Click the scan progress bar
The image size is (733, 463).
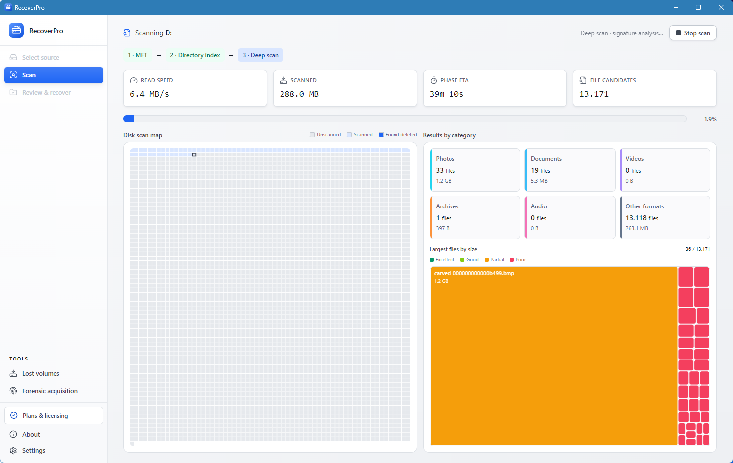(405, 119)
